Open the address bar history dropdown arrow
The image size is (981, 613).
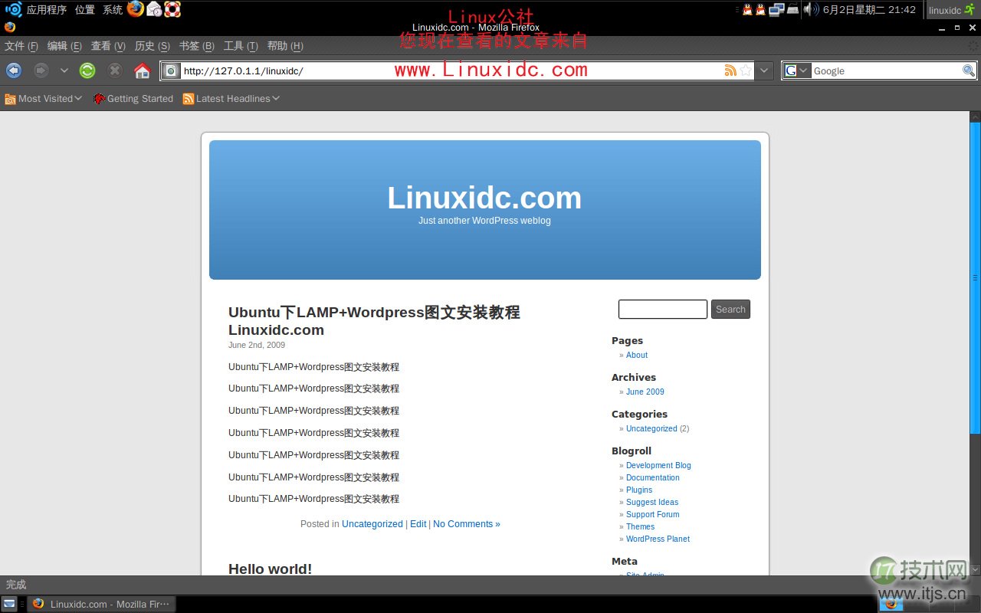(764, 70)
